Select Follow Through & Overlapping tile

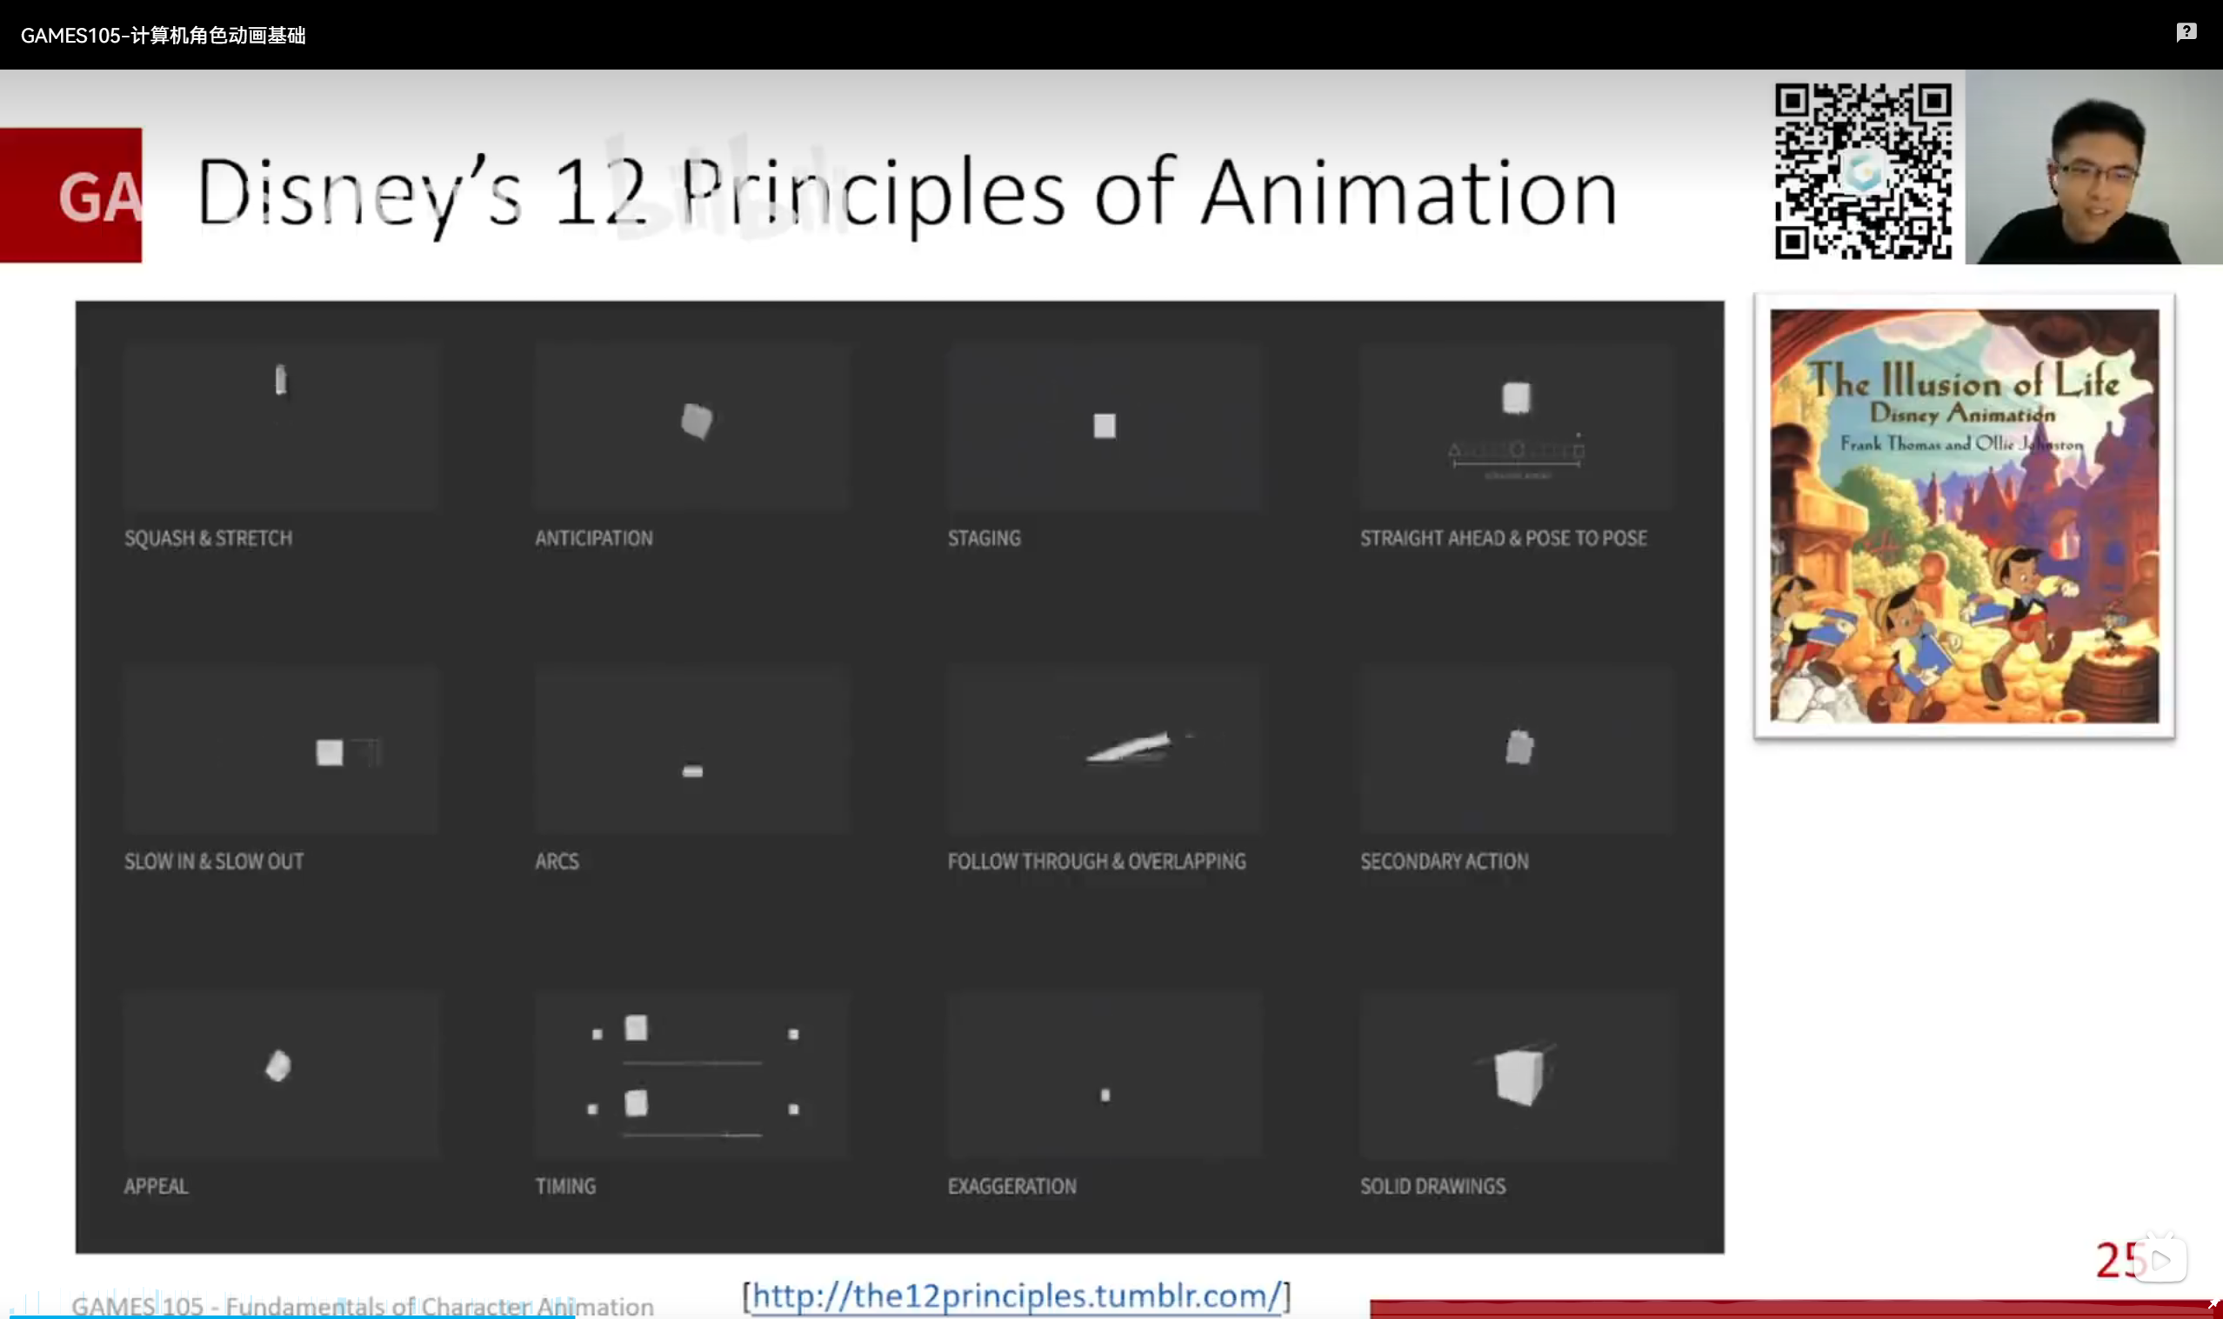pos(1103,751)
